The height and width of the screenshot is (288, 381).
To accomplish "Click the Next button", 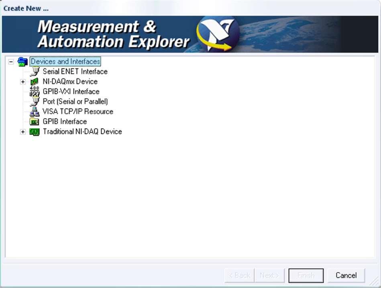I will [x=269, y=276].
